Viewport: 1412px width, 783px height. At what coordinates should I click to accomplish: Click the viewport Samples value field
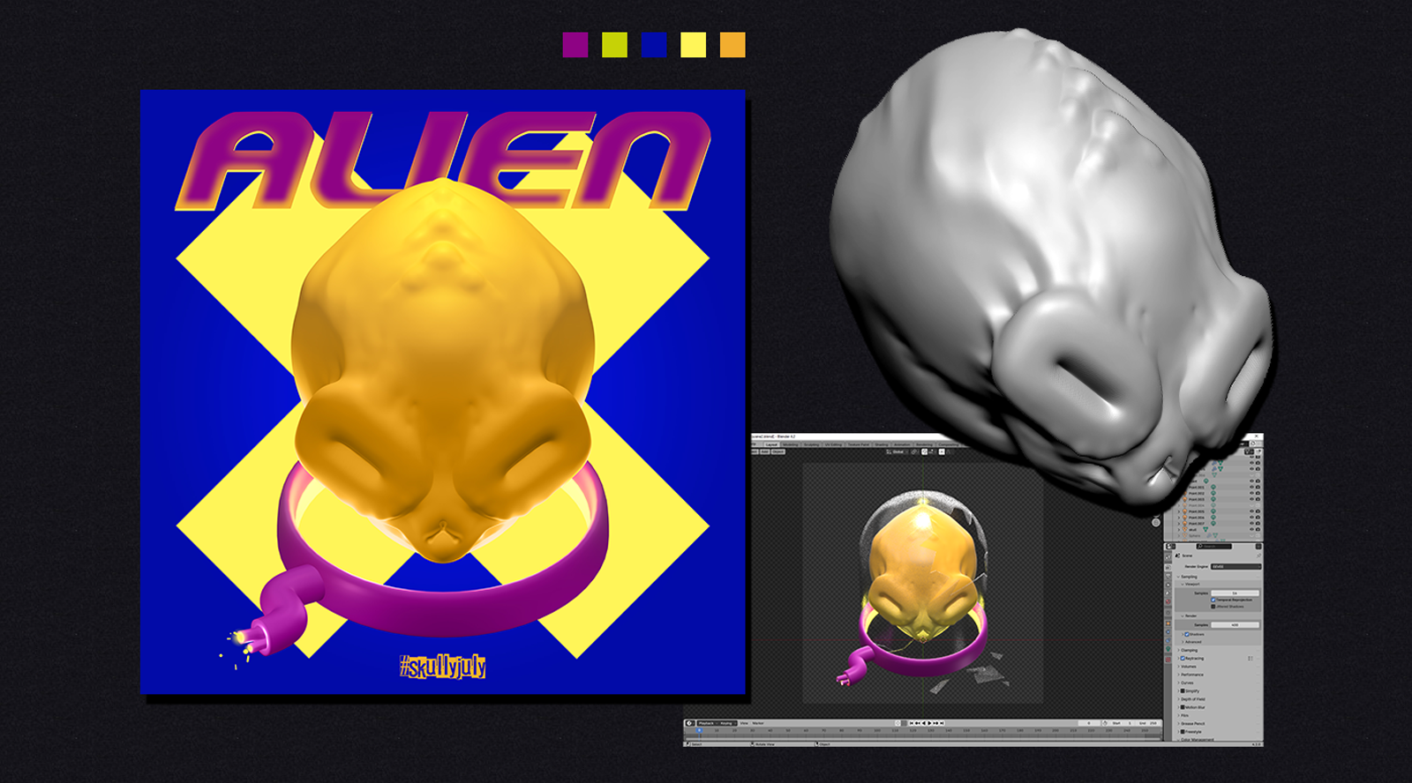[x=1235, y=593]
